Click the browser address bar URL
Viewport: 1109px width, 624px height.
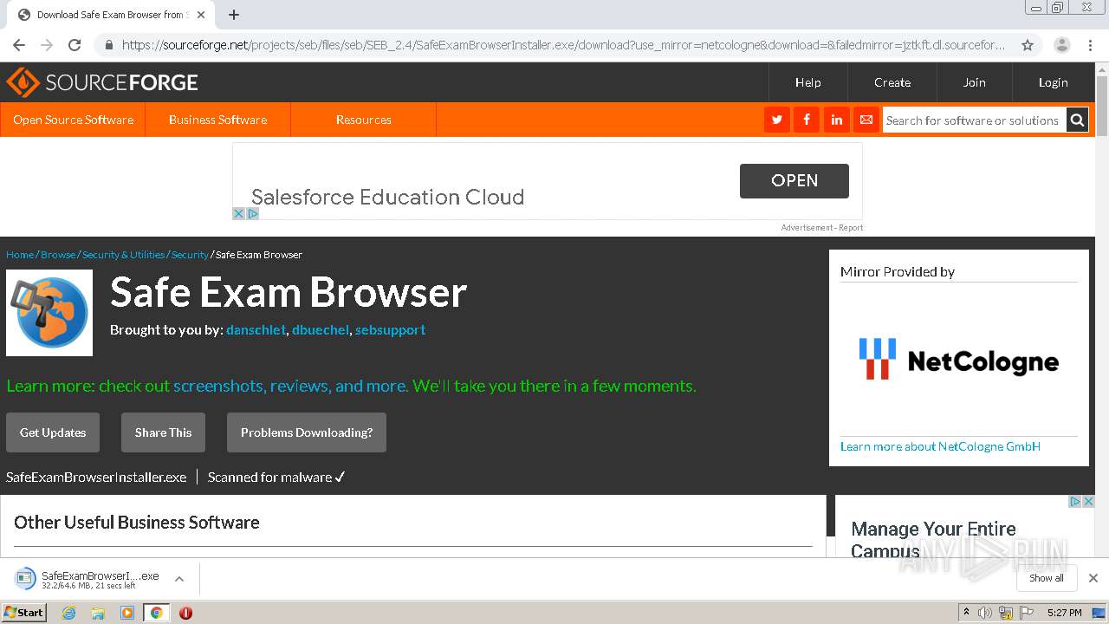(563, 45)
